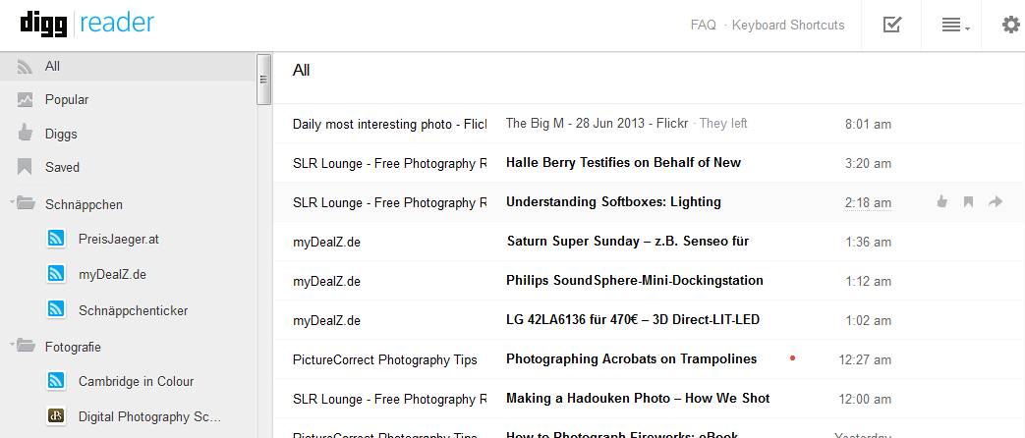This screenshot has height=438, width=1025.
Task: Collapse the Fotografie folder
Action: (21, 346)
